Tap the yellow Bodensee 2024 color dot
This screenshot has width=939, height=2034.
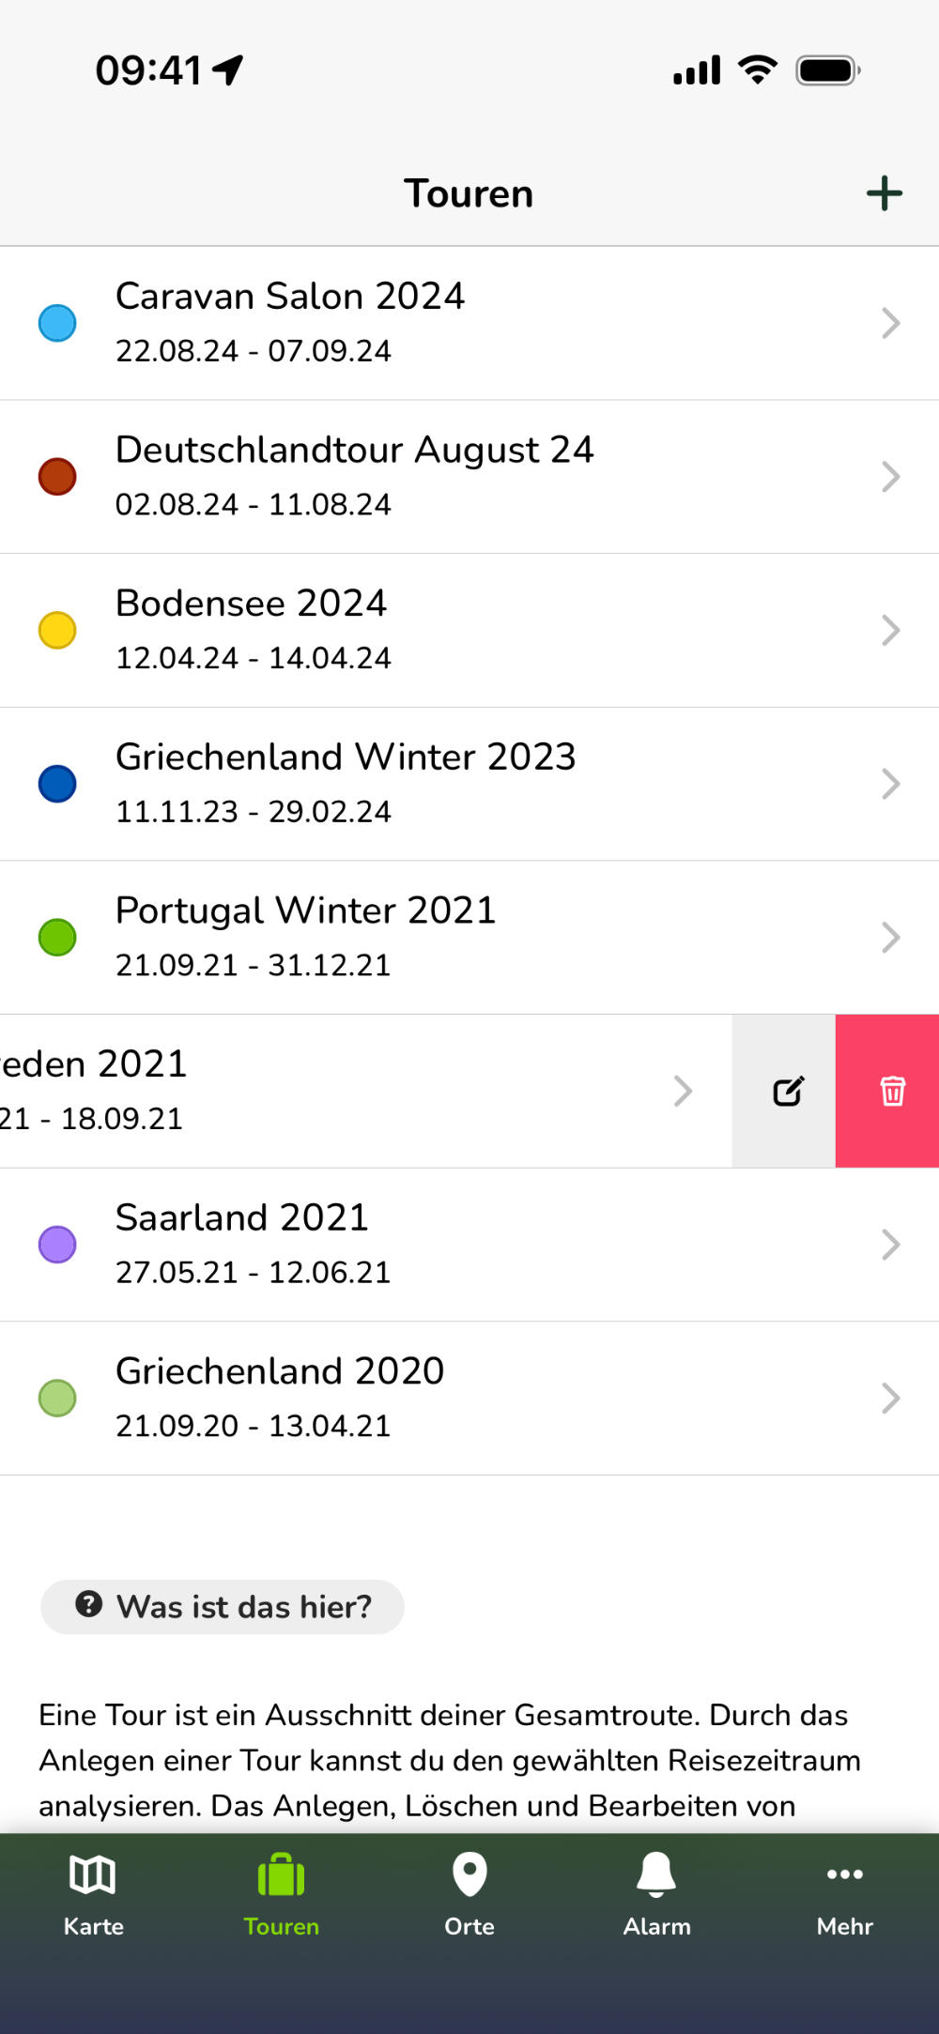click(x=57, y=630)
